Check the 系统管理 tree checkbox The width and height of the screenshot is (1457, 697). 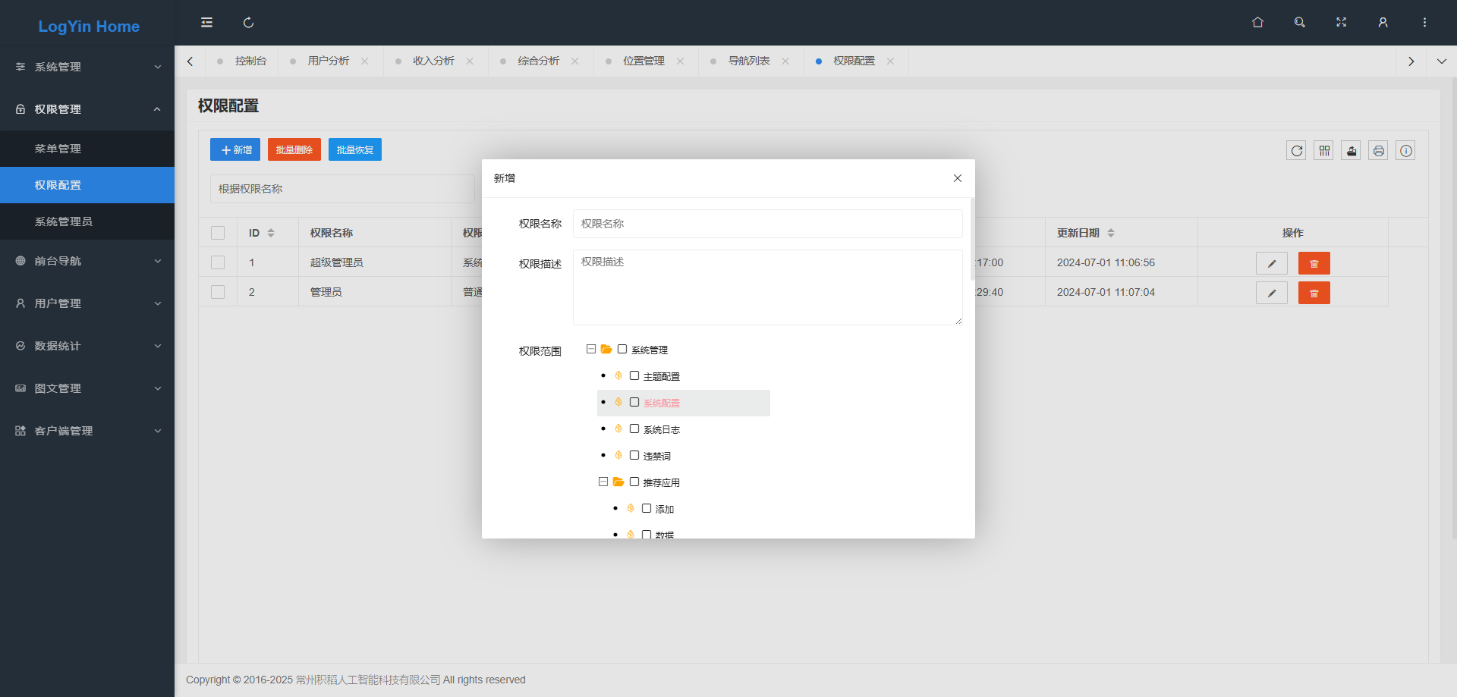click(622, 349)
